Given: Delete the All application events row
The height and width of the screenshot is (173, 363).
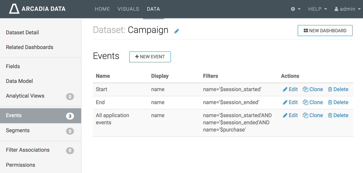Looking at the screenshot, I should [x=338, y=115].
